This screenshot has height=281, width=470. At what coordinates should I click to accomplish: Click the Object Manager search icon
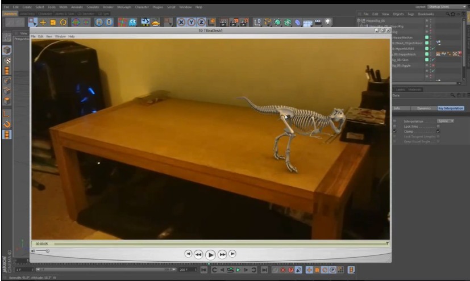(x=447, y=14)
